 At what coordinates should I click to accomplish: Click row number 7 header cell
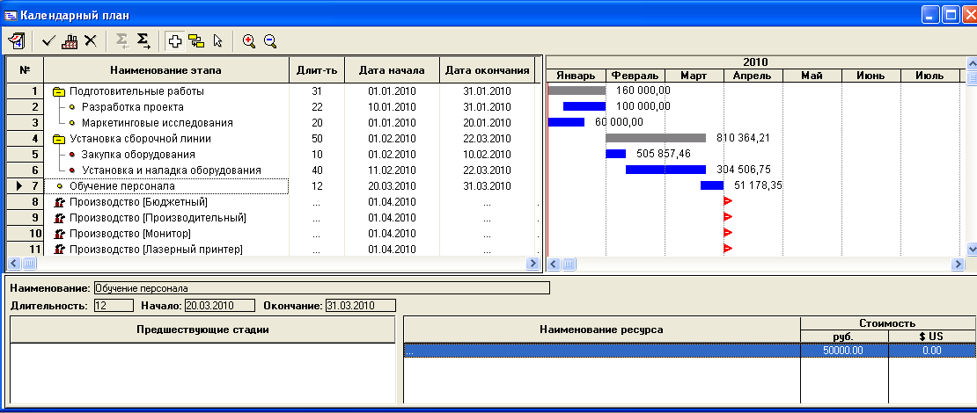[x=25, y=186]
